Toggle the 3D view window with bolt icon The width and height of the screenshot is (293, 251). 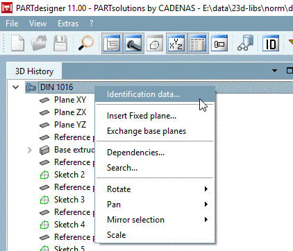tap(133, 43)
